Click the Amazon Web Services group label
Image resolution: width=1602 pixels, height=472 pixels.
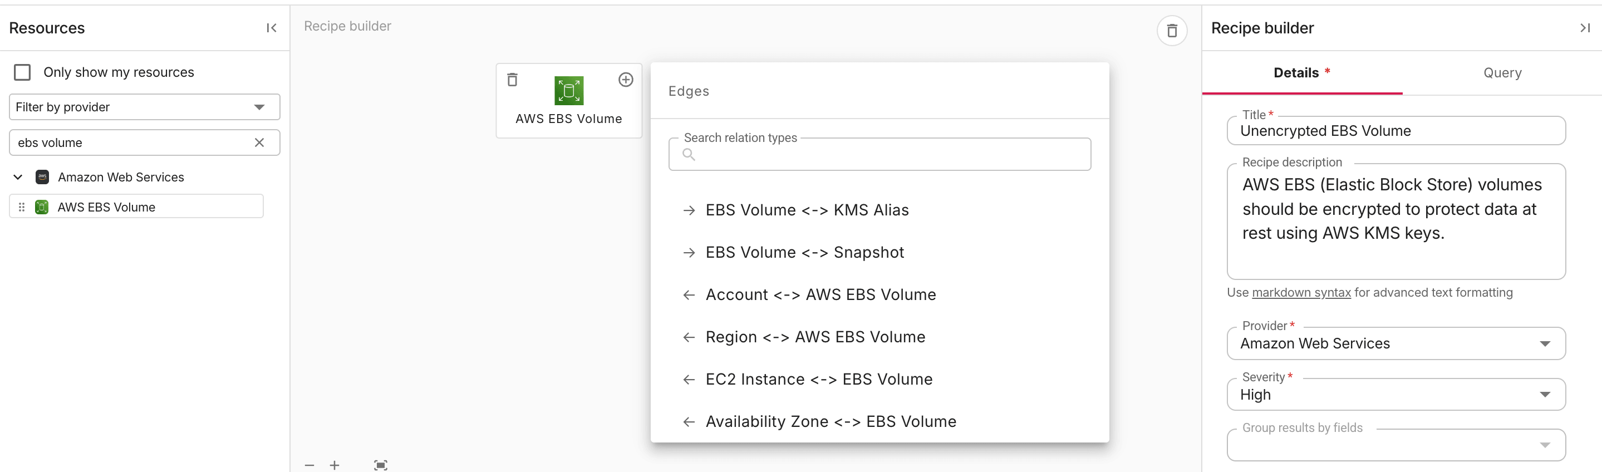click(x=121, y=177)
